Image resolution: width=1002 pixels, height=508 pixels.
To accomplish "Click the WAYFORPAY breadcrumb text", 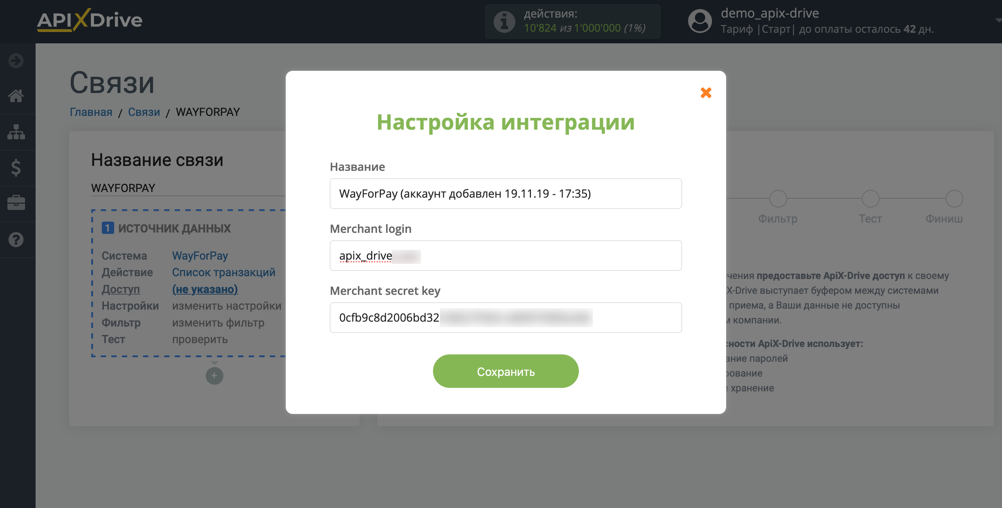I will click(x=208, y=112).
